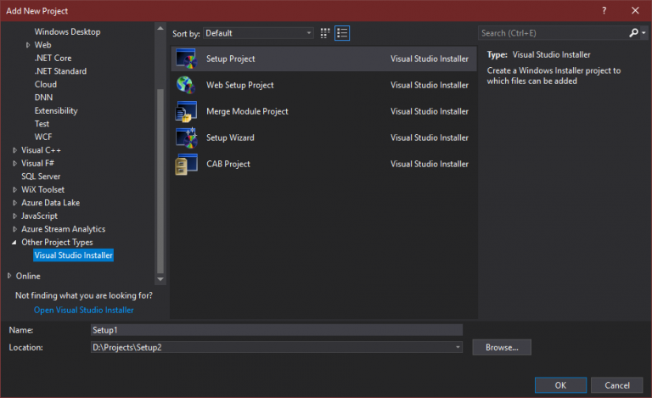Screen dimensions: 652x398
Task: Open the Location path dropdown arrow
Action: (x=458, y=347)
